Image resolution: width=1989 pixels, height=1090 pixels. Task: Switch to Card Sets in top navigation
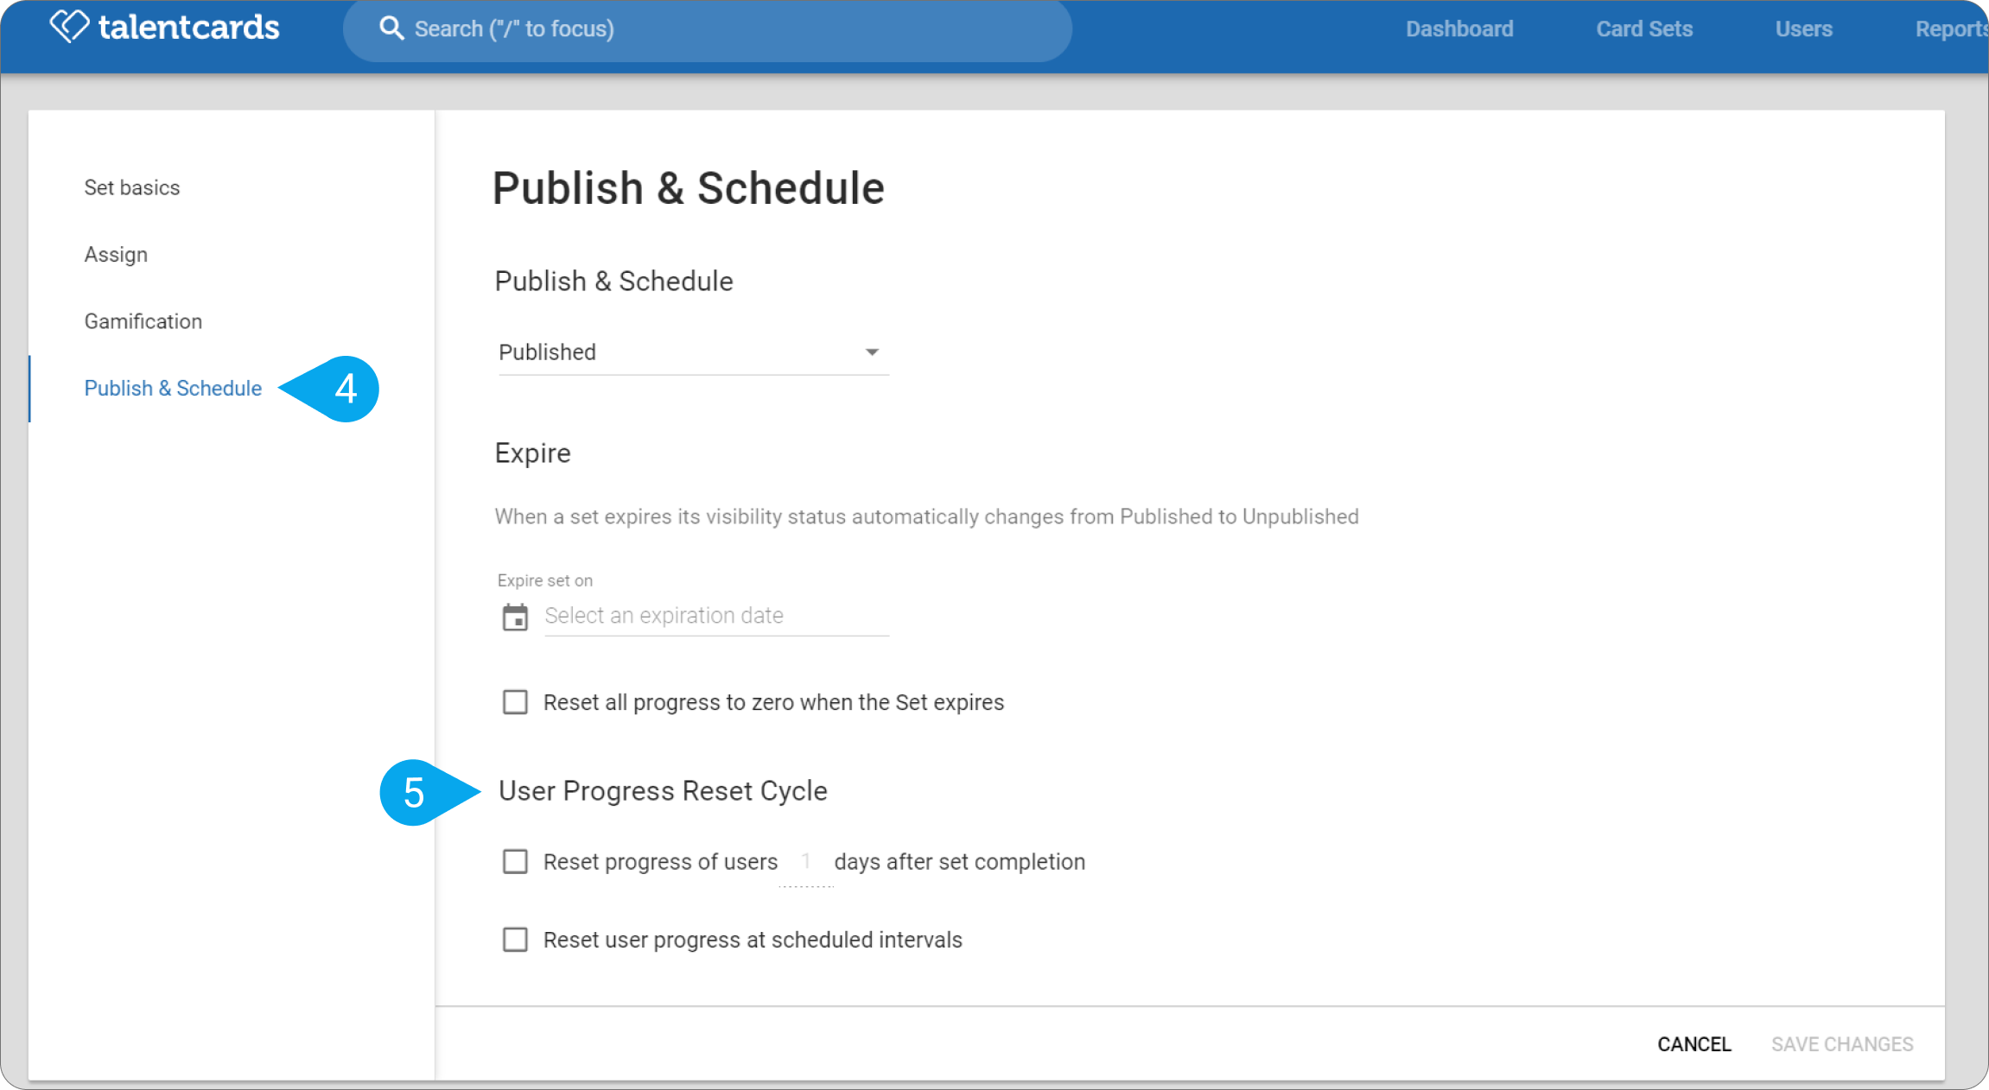coord(1644,29)
